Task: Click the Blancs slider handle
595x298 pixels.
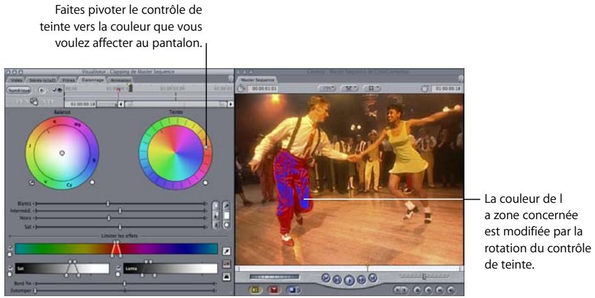Action: click(x=108, y=203)
